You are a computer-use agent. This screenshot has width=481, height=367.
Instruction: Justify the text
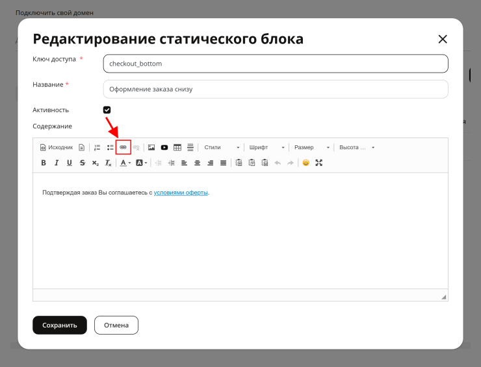[x=224, y=163]
